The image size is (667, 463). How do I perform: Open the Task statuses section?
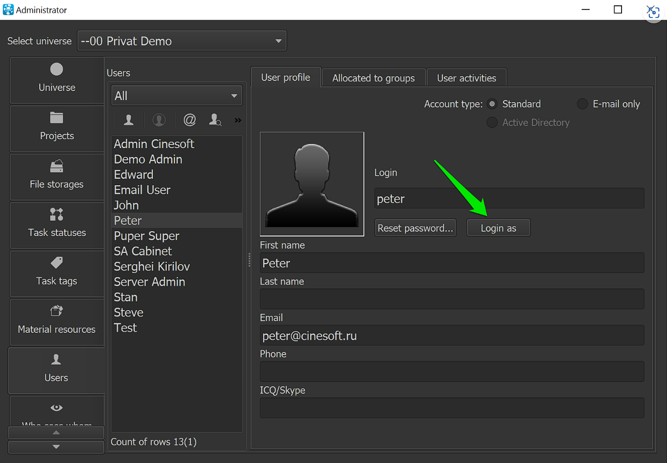(x=57, y=225)
